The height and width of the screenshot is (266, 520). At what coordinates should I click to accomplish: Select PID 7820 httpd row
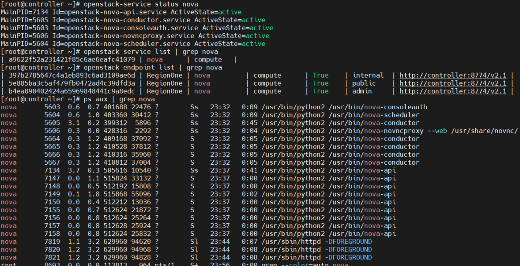[186, 249]
